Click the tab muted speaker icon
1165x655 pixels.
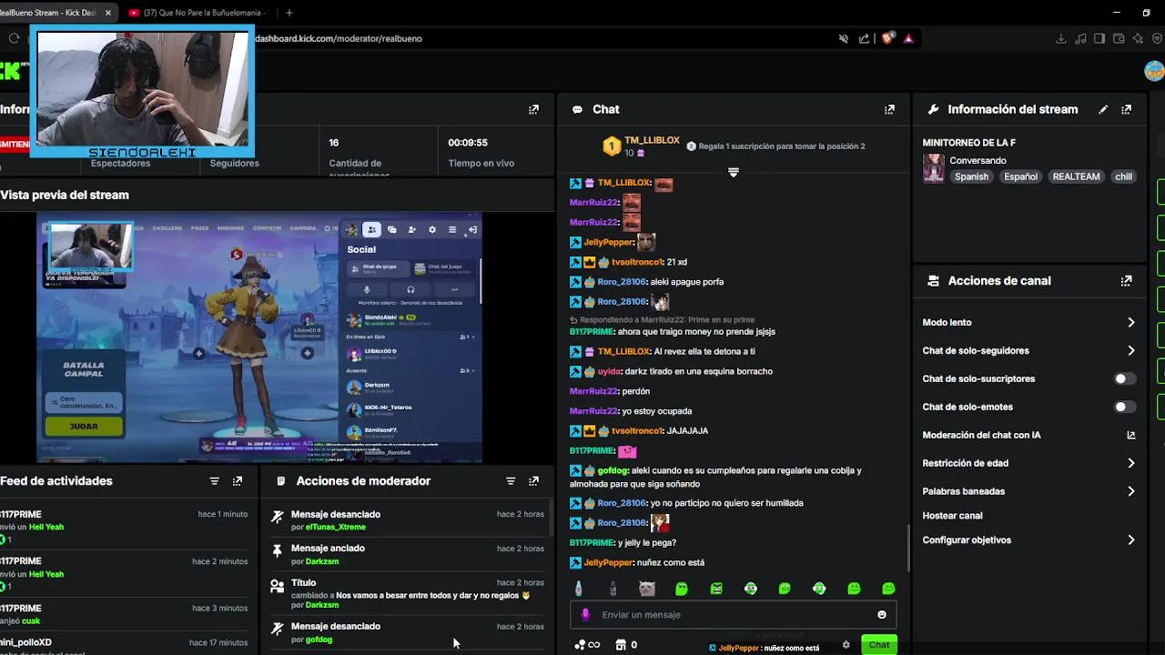click(843, 38)
